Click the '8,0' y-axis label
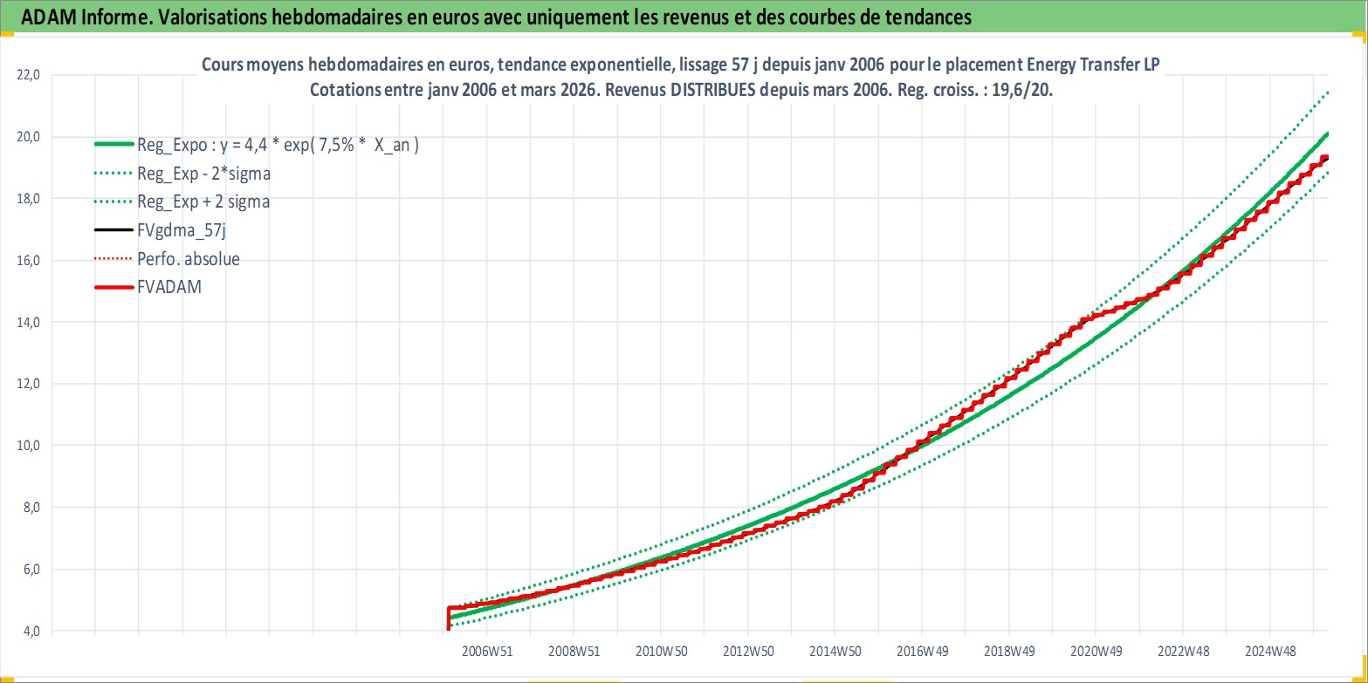This screenshot has width=1368, height=683. [31, 508]
